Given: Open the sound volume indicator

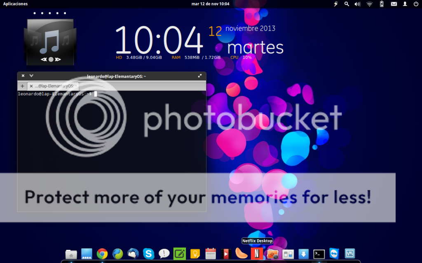Looking at the screenshot, I should 358,4.
